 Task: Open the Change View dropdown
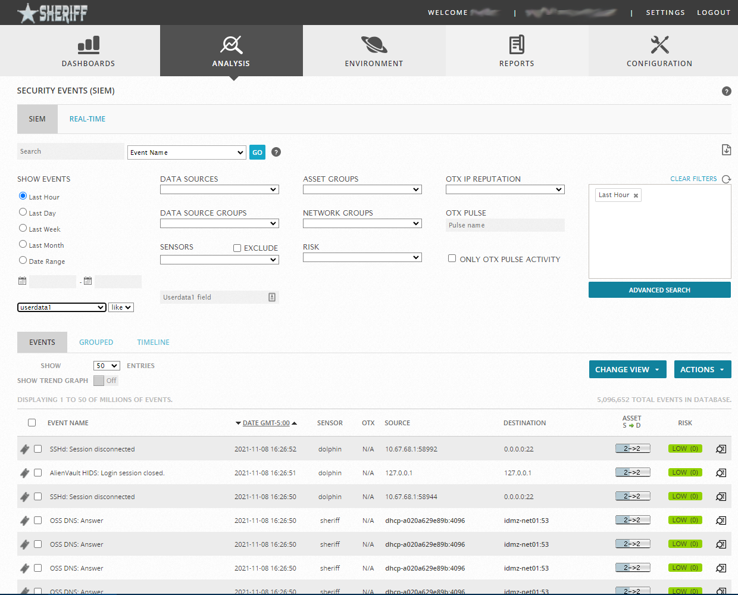click(x=627, y=369)
